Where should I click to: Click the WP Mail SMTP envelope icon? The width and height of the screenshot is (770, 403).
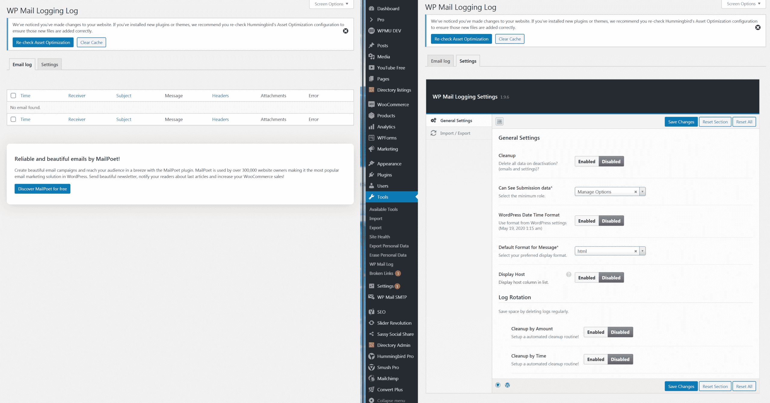click(371, 297)
